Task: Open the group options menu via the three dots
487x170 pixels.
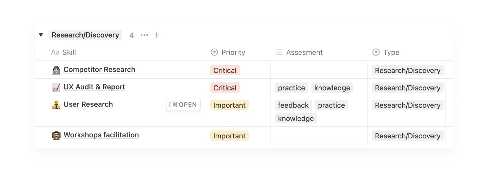Action: (x=144, y=35)
